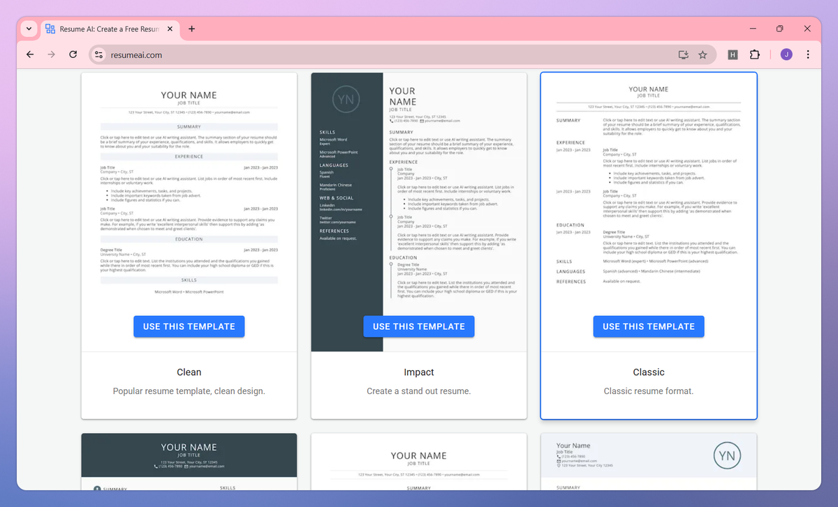Use the Clean template button
The width and height of the screenshot is (838, 507).
coord(189,326)
